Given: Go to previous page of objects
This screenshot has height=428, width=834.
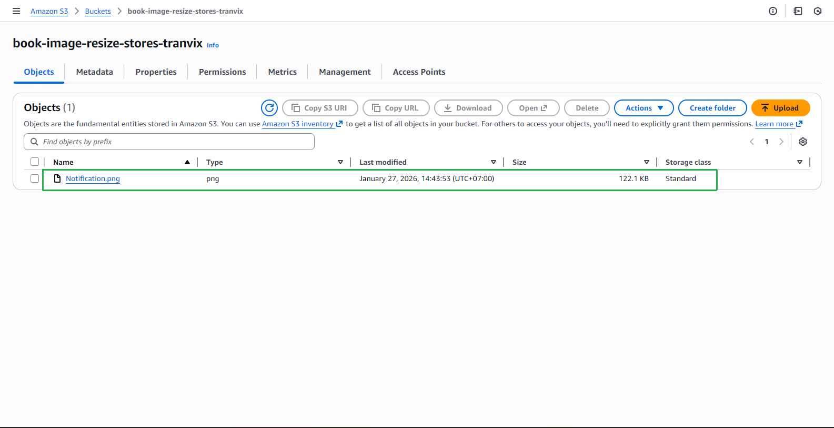Looking at the screenshot, I should (x=752, y=142).
